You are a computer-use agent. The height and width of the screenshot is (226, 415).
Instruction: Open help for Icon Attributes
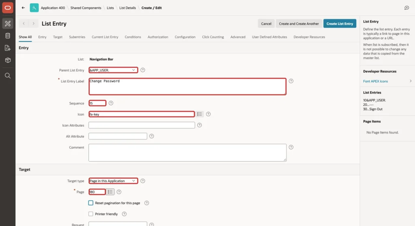[199, 125]
